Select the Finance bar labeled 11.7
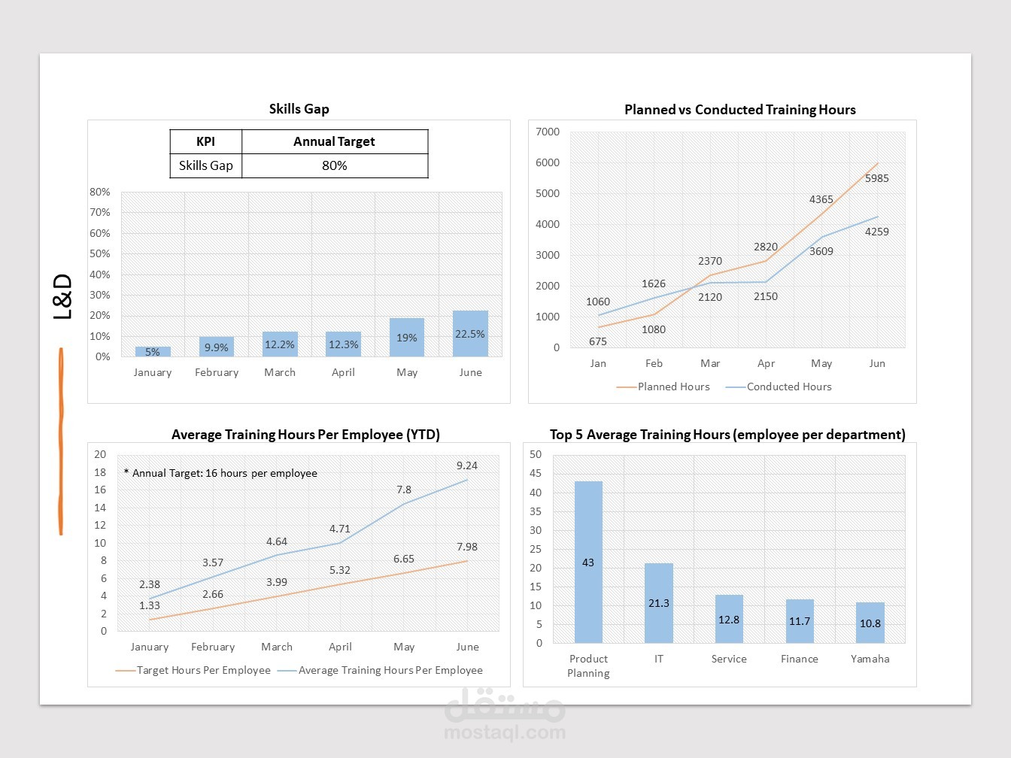This screenshot has width=1011, height=758. point(800,621)
